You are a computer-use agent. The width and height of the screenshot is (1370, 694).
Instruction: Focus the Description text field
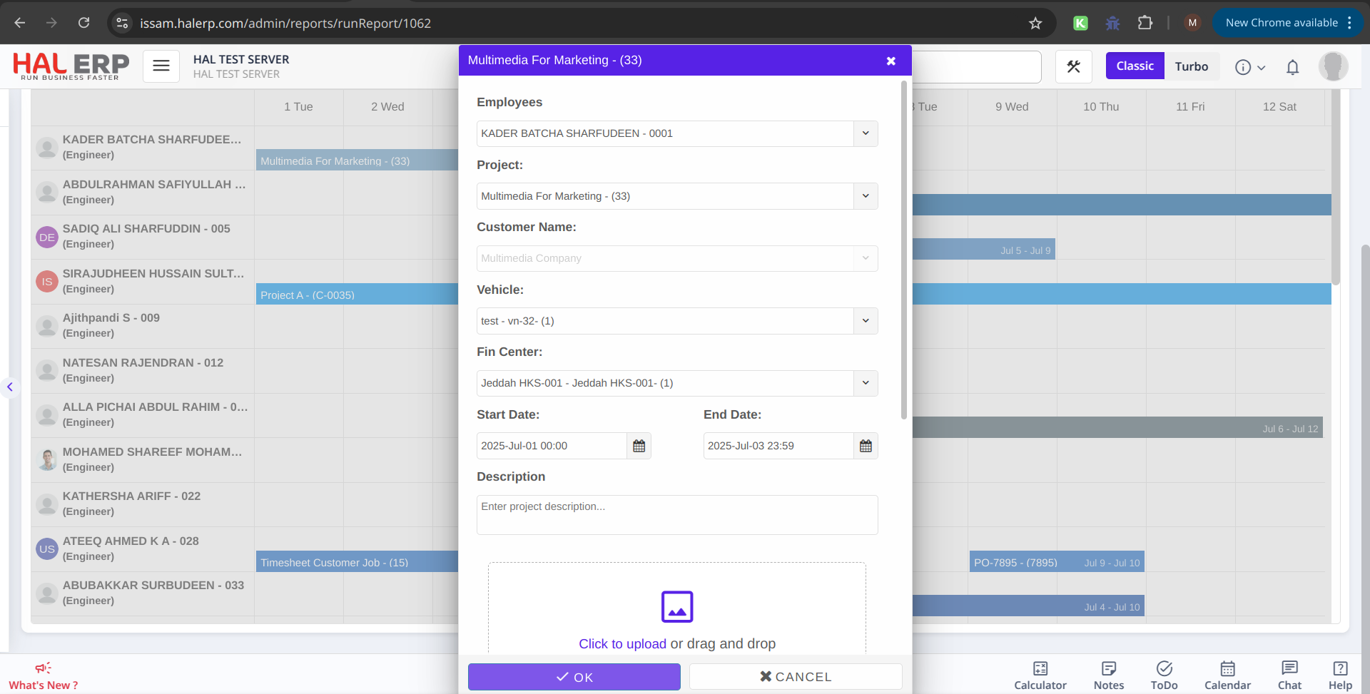click(x=676, y=514)
